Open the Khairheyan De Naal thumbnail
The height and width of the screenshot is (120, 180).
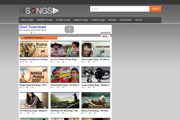coord(65,100)
